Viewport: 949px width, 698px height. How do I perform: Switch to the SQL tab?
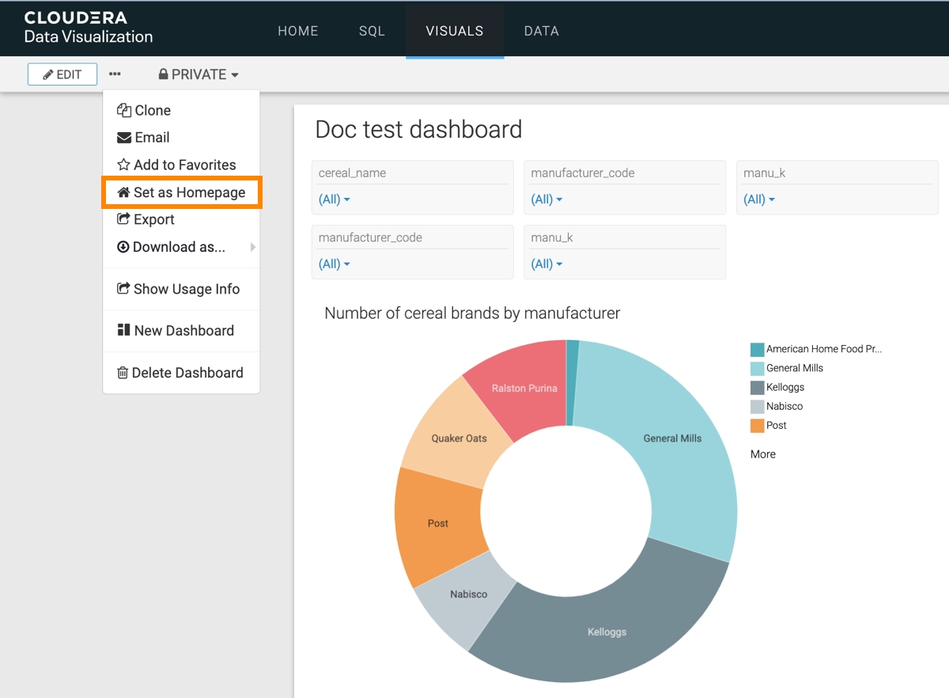tap(372, 32)
